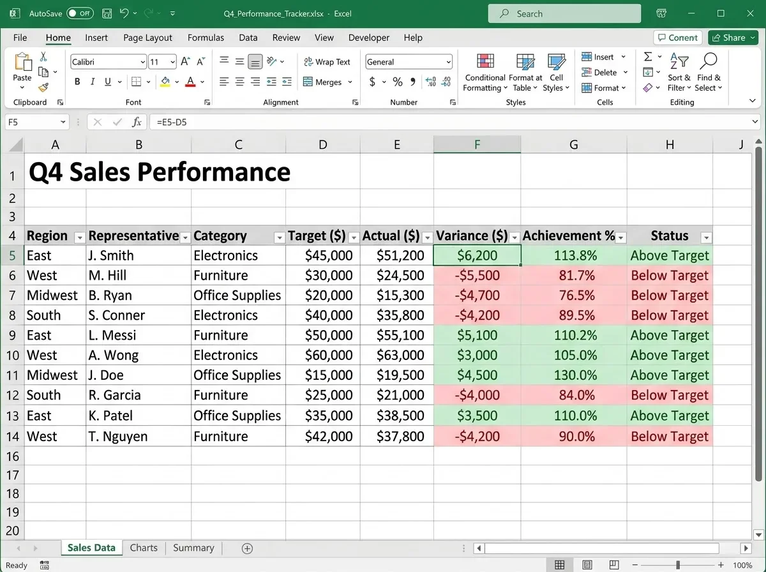766x572 pixels.
Task: Click the Increase Indent icon
Action: coord(287,82)
